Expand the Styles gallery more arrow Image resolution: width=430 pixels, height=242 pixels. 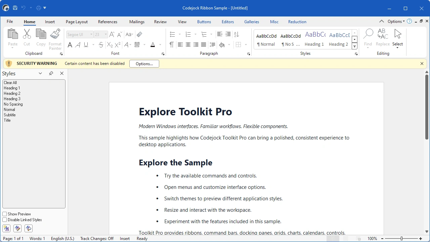pyautogui.click(x=354, y=47)
